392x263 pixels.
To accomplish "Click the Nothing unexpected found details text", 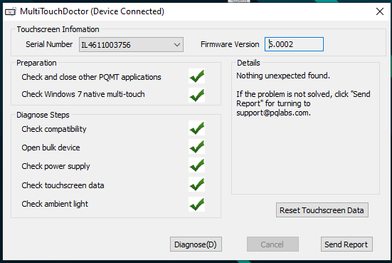I will [283, 76].
